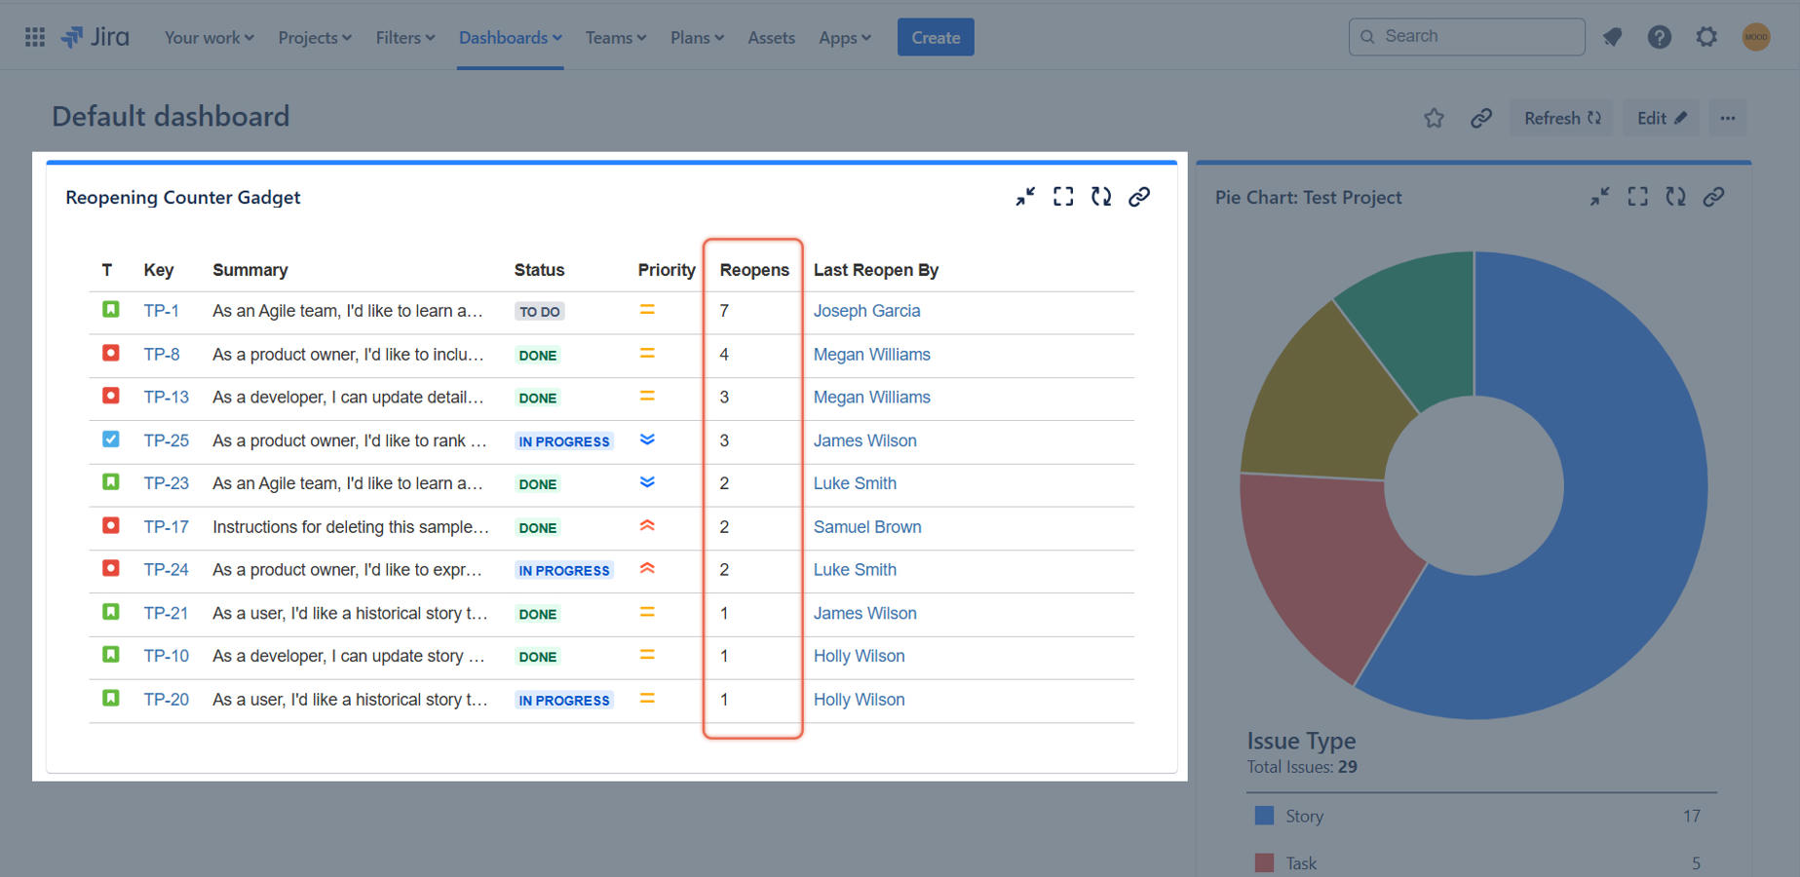
Task: Click the Last Reopen By column header
Action: coord(876,270)
